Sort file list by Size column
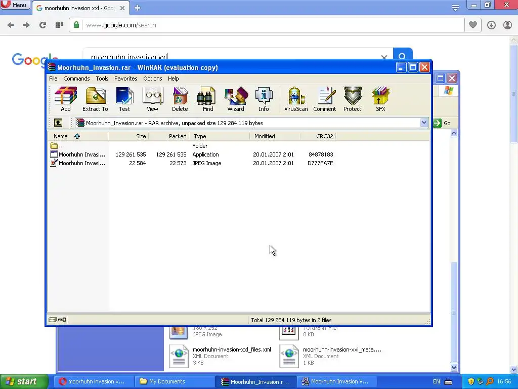This screenshot has width=518, height=389. coord(128,136)
